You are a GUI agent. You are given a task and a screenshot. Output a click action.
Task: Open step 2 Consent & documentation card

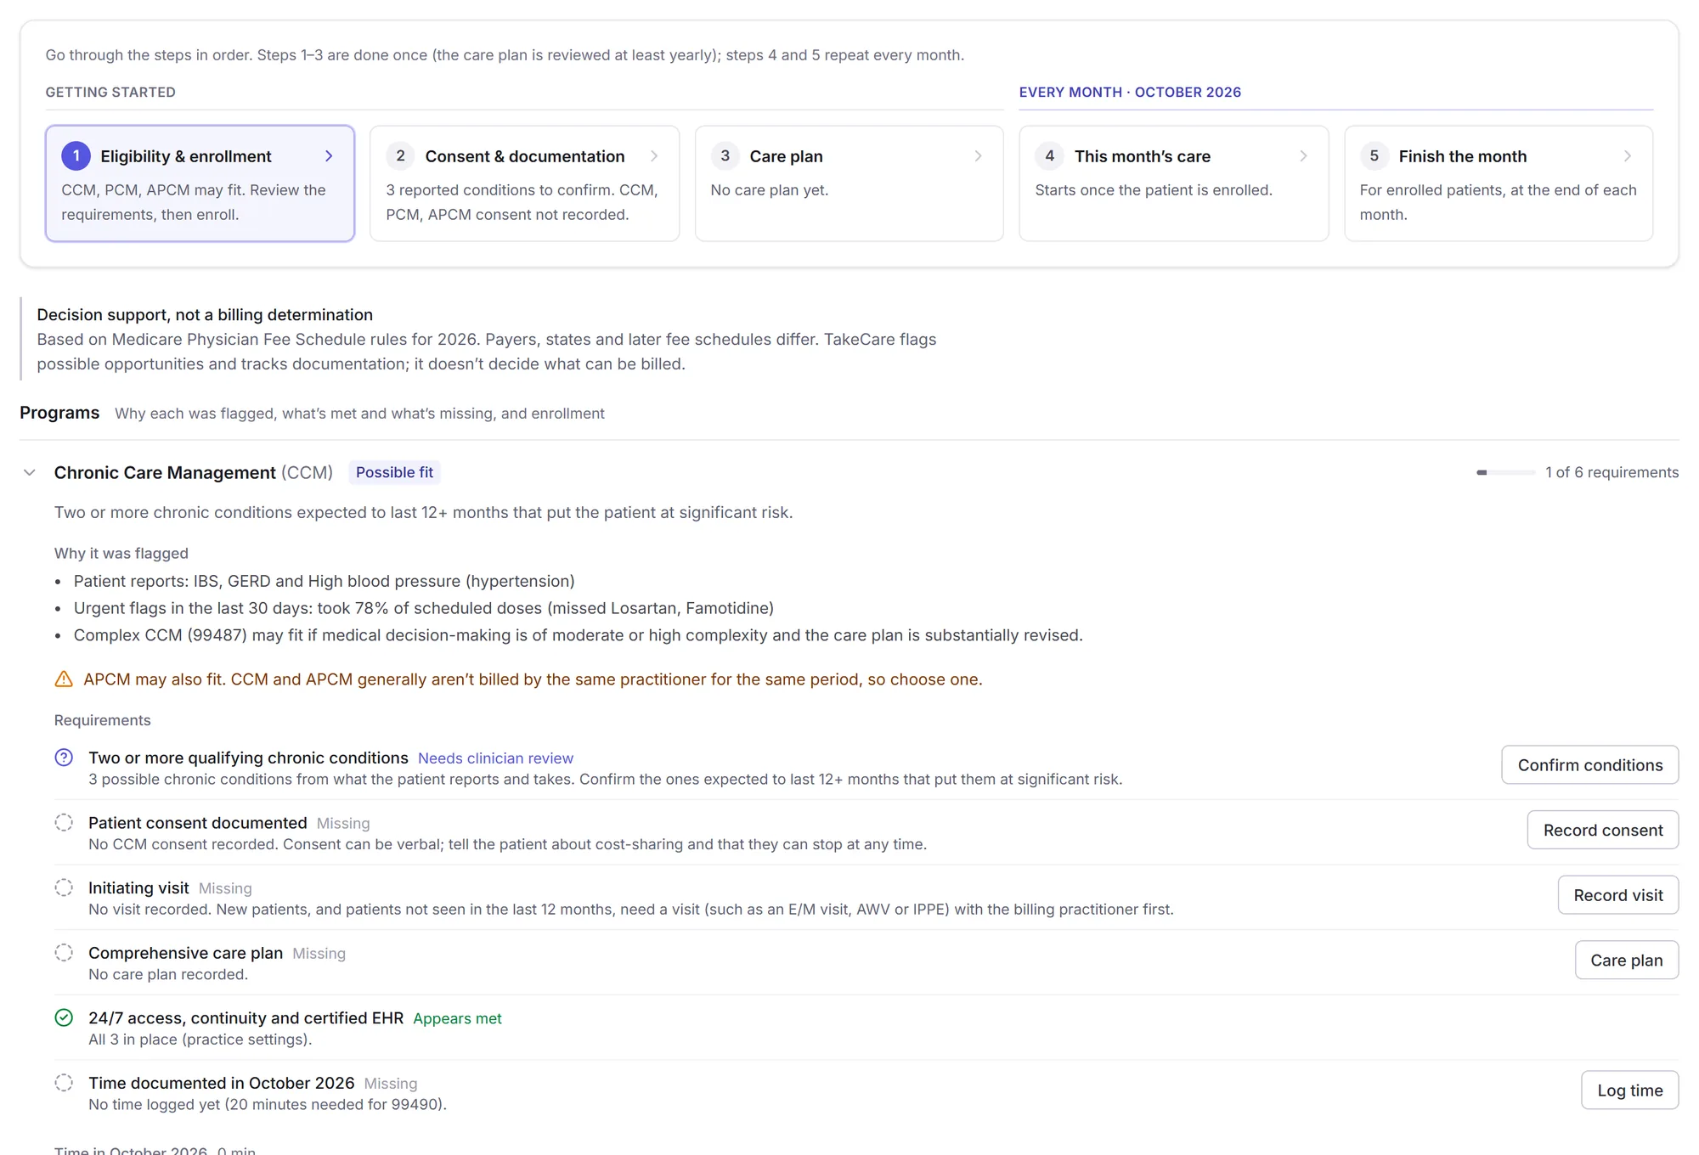pos(524,183)
